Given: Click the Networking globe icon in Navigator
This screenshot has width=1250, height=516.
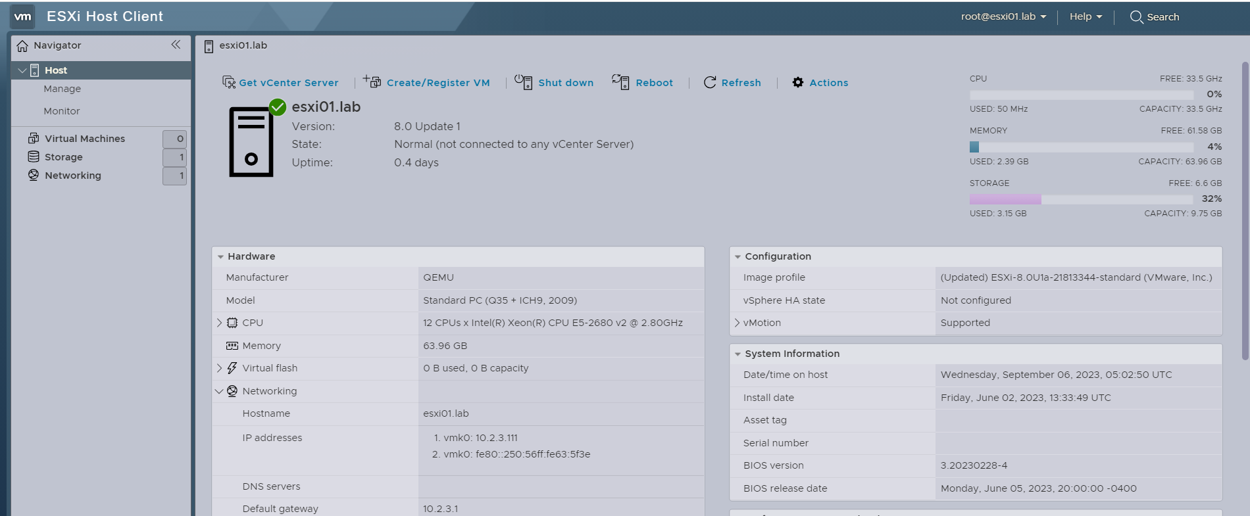Looking at the screenshot, I should 34,175.
